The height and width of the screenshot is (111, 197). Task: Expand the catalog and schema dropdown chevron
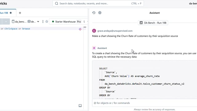click(38, 22)
